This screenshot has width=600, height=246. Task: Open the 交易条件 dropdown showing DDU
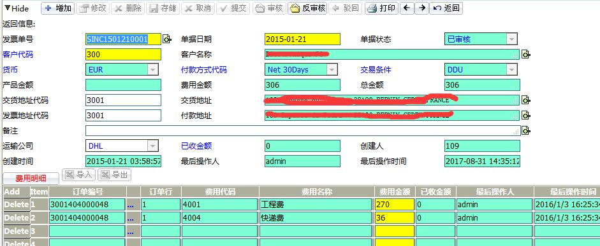point(512,69)
